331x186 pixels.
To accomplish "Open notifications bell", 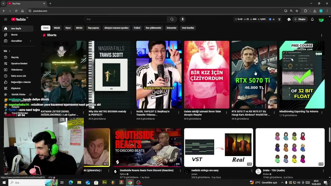I will point(312,19).
